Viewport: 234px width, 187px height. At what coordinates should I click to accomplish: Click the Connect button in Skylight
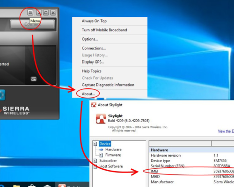pyautogui.click(x=32, y=24)
